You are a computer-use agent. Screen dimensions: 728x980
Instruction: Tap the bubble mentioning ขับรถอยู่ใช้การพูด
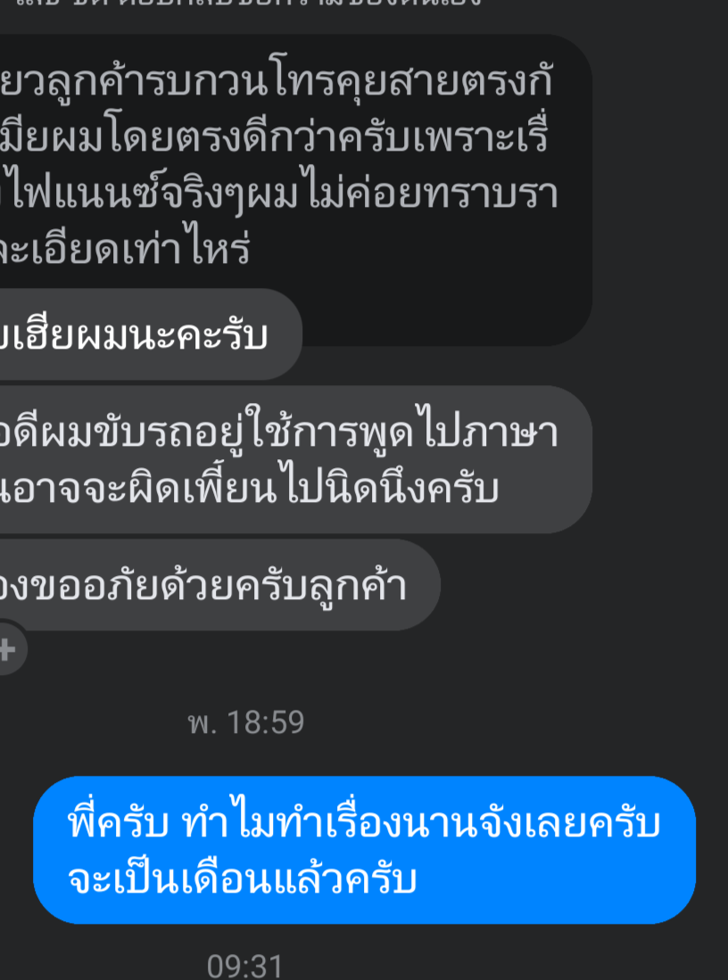click(296, 459)
